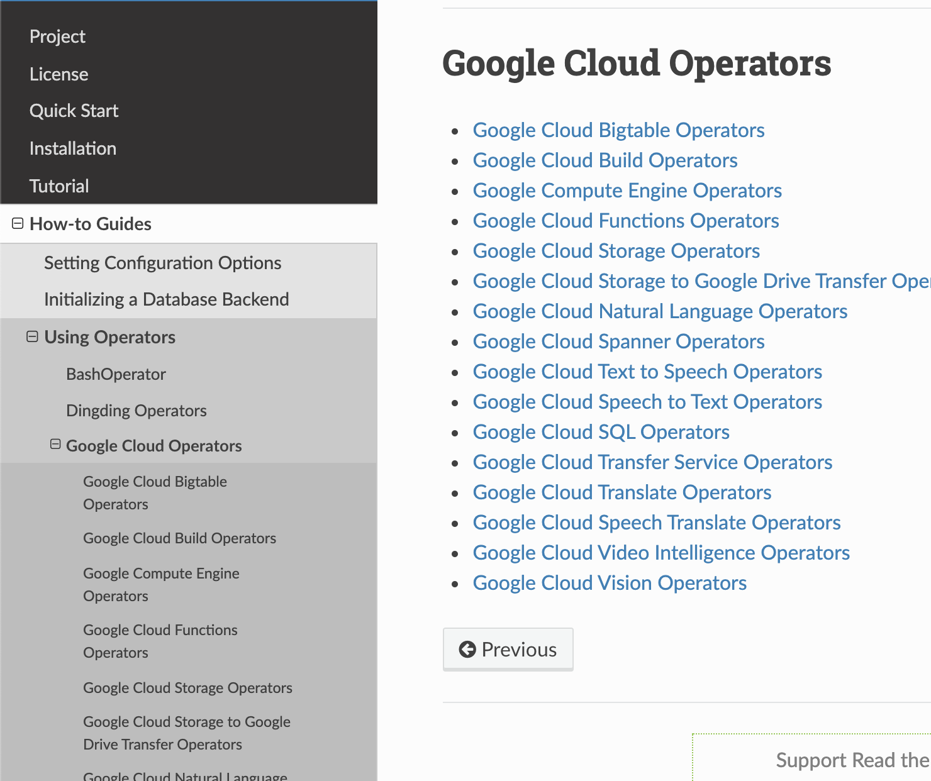Open Setting Configuration Options page
Viewport: 931px width, 781px height.
[x=162, y=263]
